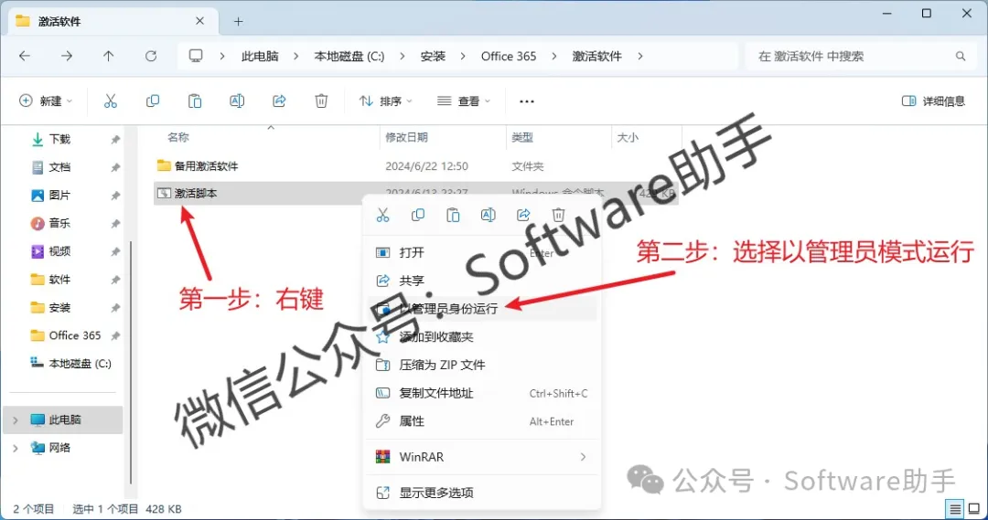Switch to the details view icon in the status bar
The height and width of the screenshot is (520, 988).
955,509
